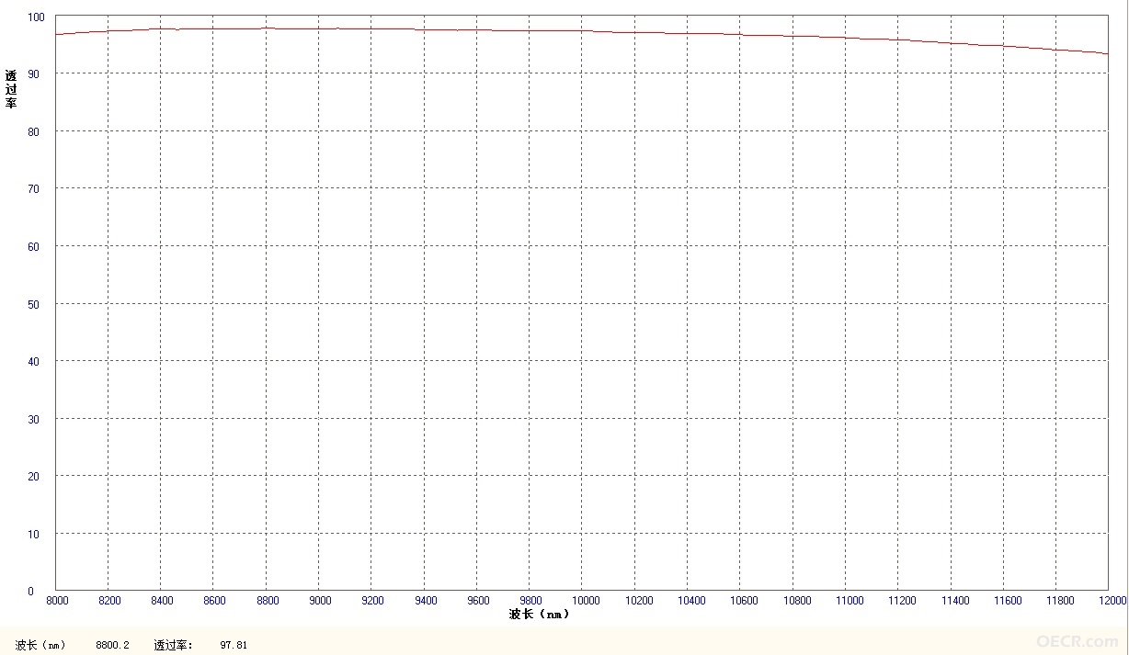Click the 透过率: status bar label
The height and width of the screenshot is (655, 1129).
click(x=174, y=645)
